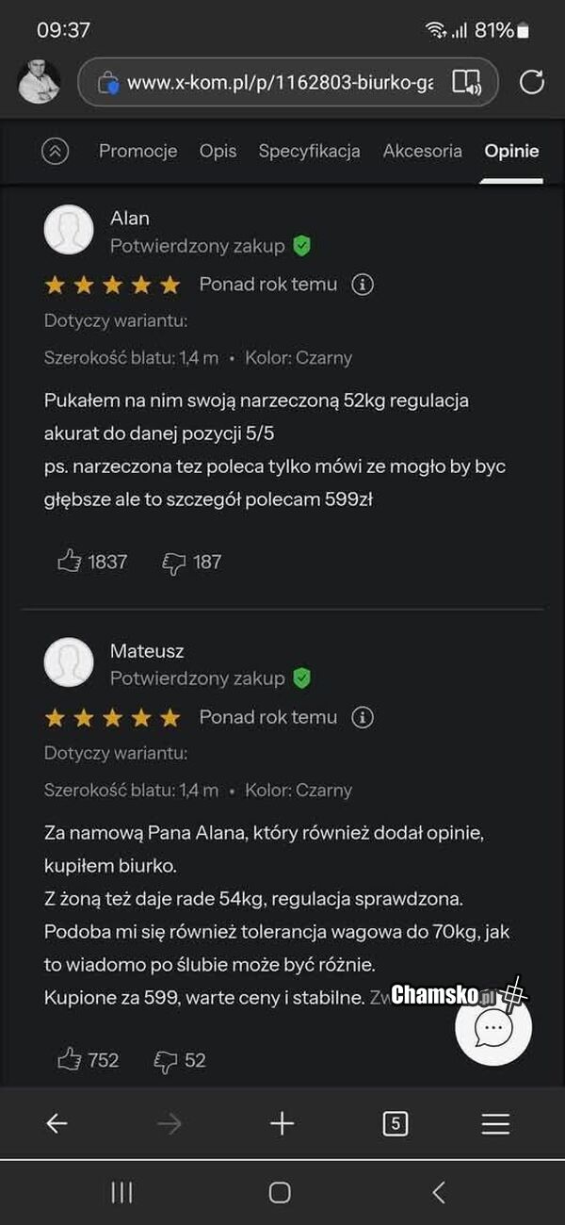Tap scroll-to-top chevron circle icon
Image resolution: width=565 pixels, height=1225 pixels.
(56, 151)
